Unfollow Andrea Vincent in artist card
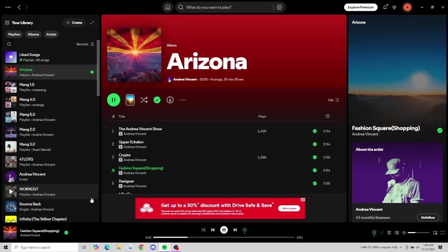448x252 pixels. click(428, 218)
